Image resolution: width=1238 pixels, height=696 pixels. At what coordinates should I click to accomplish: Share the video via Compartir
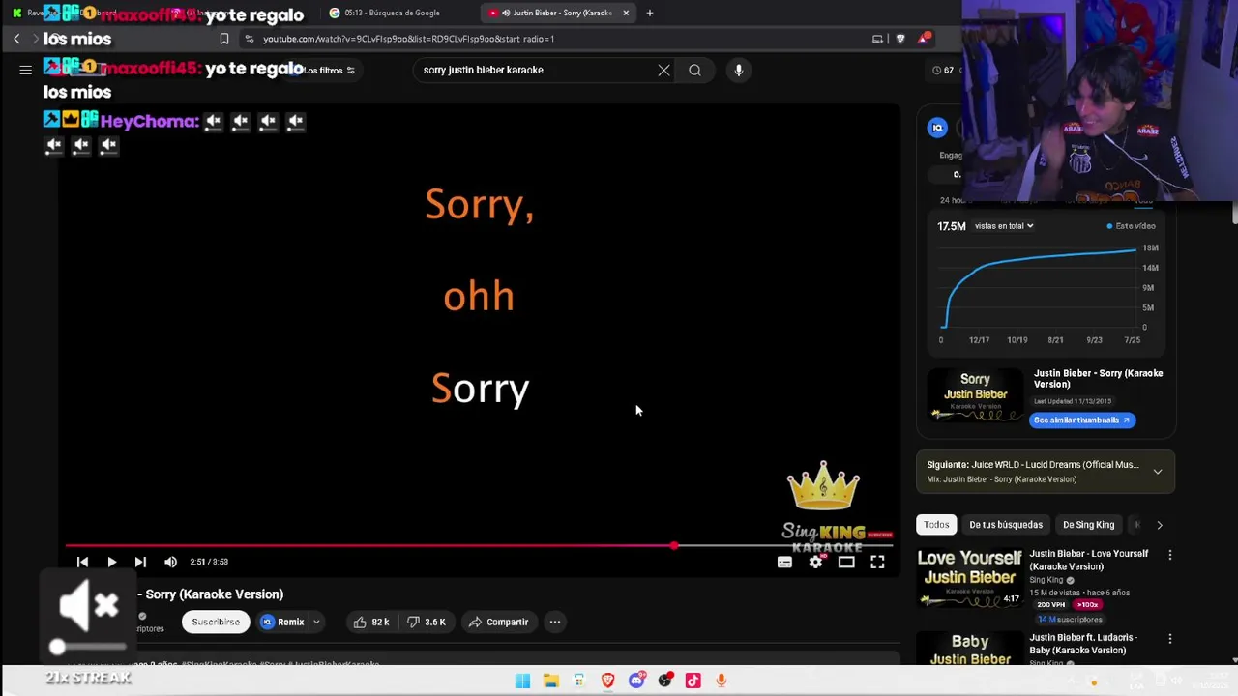tap(498, 622)
